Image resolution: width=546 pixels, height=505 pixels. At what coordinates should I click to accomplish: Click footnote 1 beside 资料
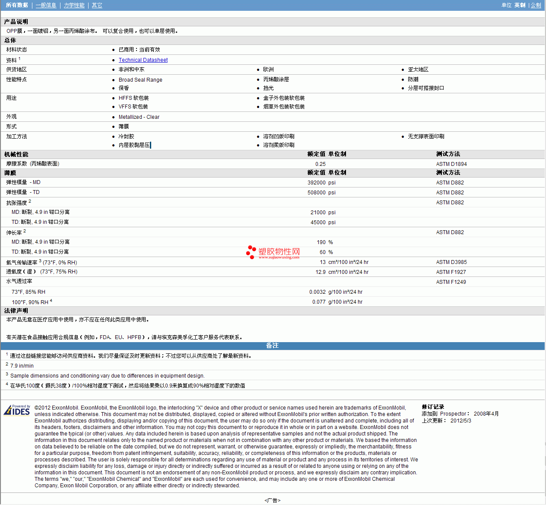tap(19, 59)
